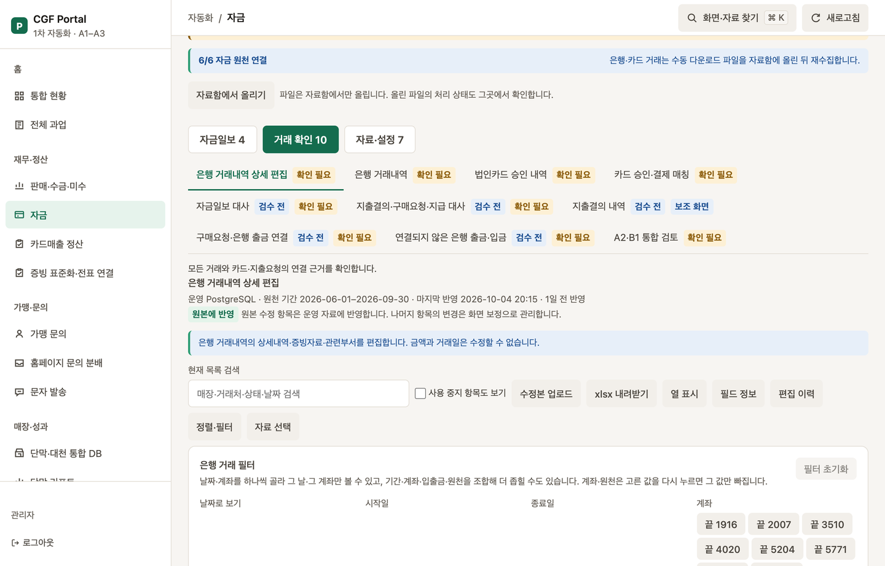Open the 구매요청·은행 출금 연결 sub-tab
The image size is (885, 566).
[285, 238]
